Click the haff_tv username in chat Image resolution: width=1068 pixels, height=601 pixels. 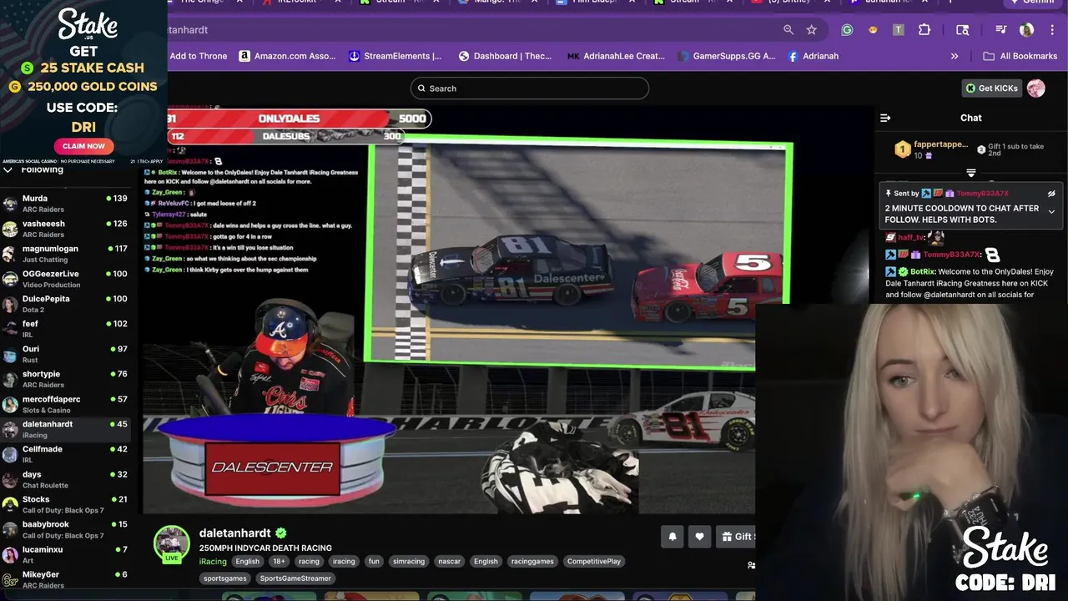(x=911, y=237)
